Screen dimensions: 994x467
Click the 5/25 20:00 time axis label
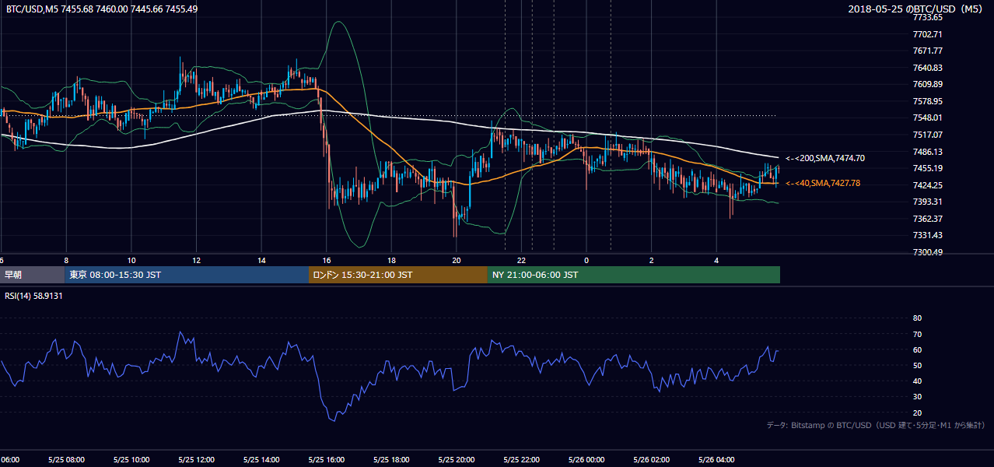[x=457, y=460]
